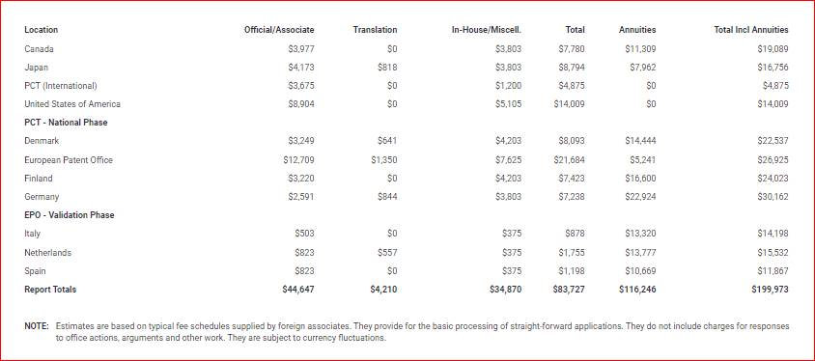Select the United States of America row
The width and height of the screenshot is (815, 361).
pos(407,104)
